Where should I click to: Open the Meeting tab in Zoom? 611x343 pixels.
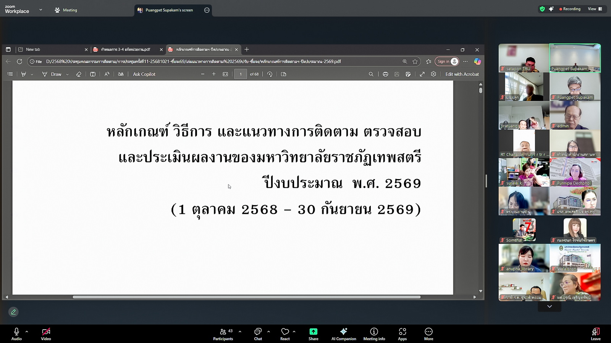click(x=66, y=10)
